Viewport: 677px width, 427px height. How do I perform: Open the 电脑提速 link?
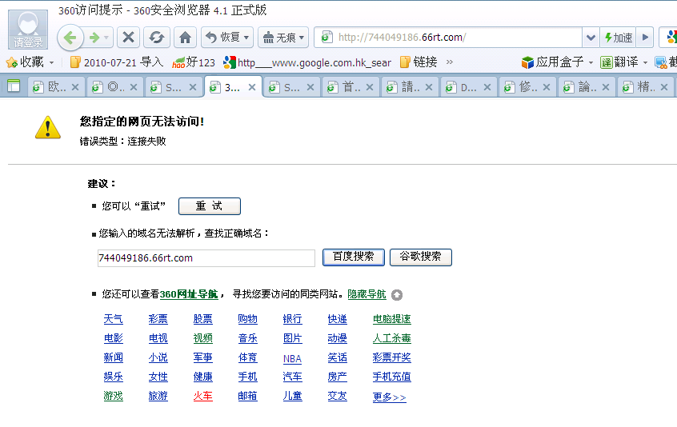(391, 319)
